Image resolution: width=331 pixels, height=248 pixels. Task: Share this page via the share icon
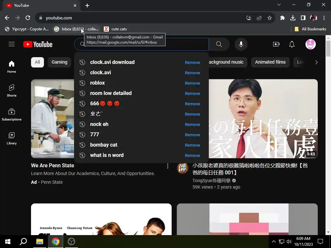click(x=259, y=18)
